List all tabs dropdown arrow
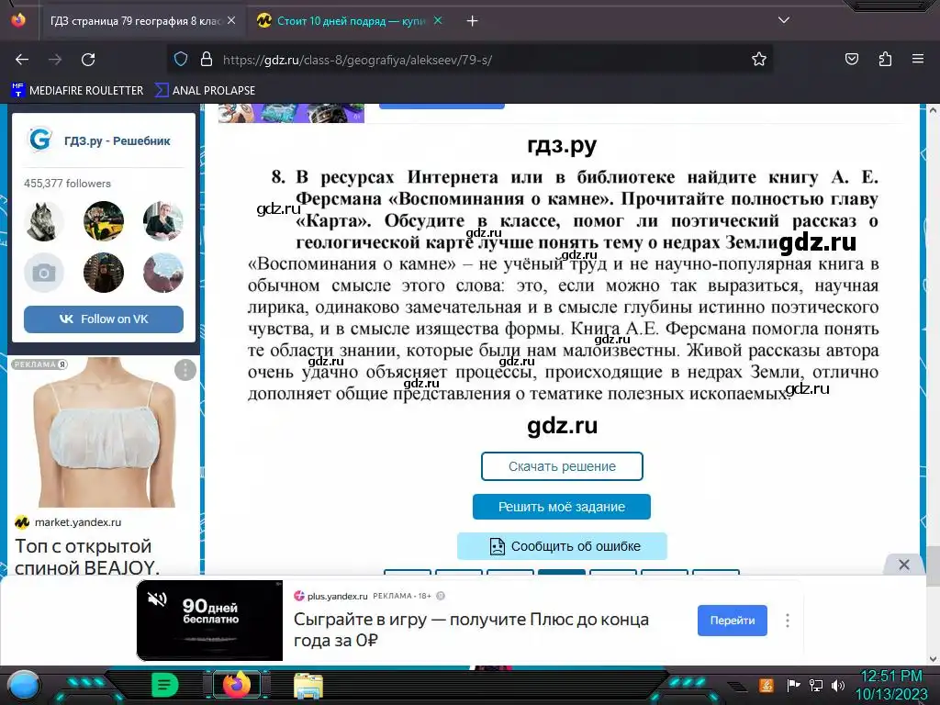 [x=784, y=20]
